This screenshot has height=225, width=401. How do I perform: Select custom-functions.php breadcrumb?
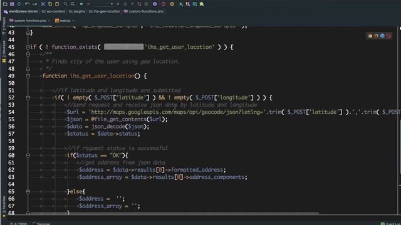click(x=143, y=11)
